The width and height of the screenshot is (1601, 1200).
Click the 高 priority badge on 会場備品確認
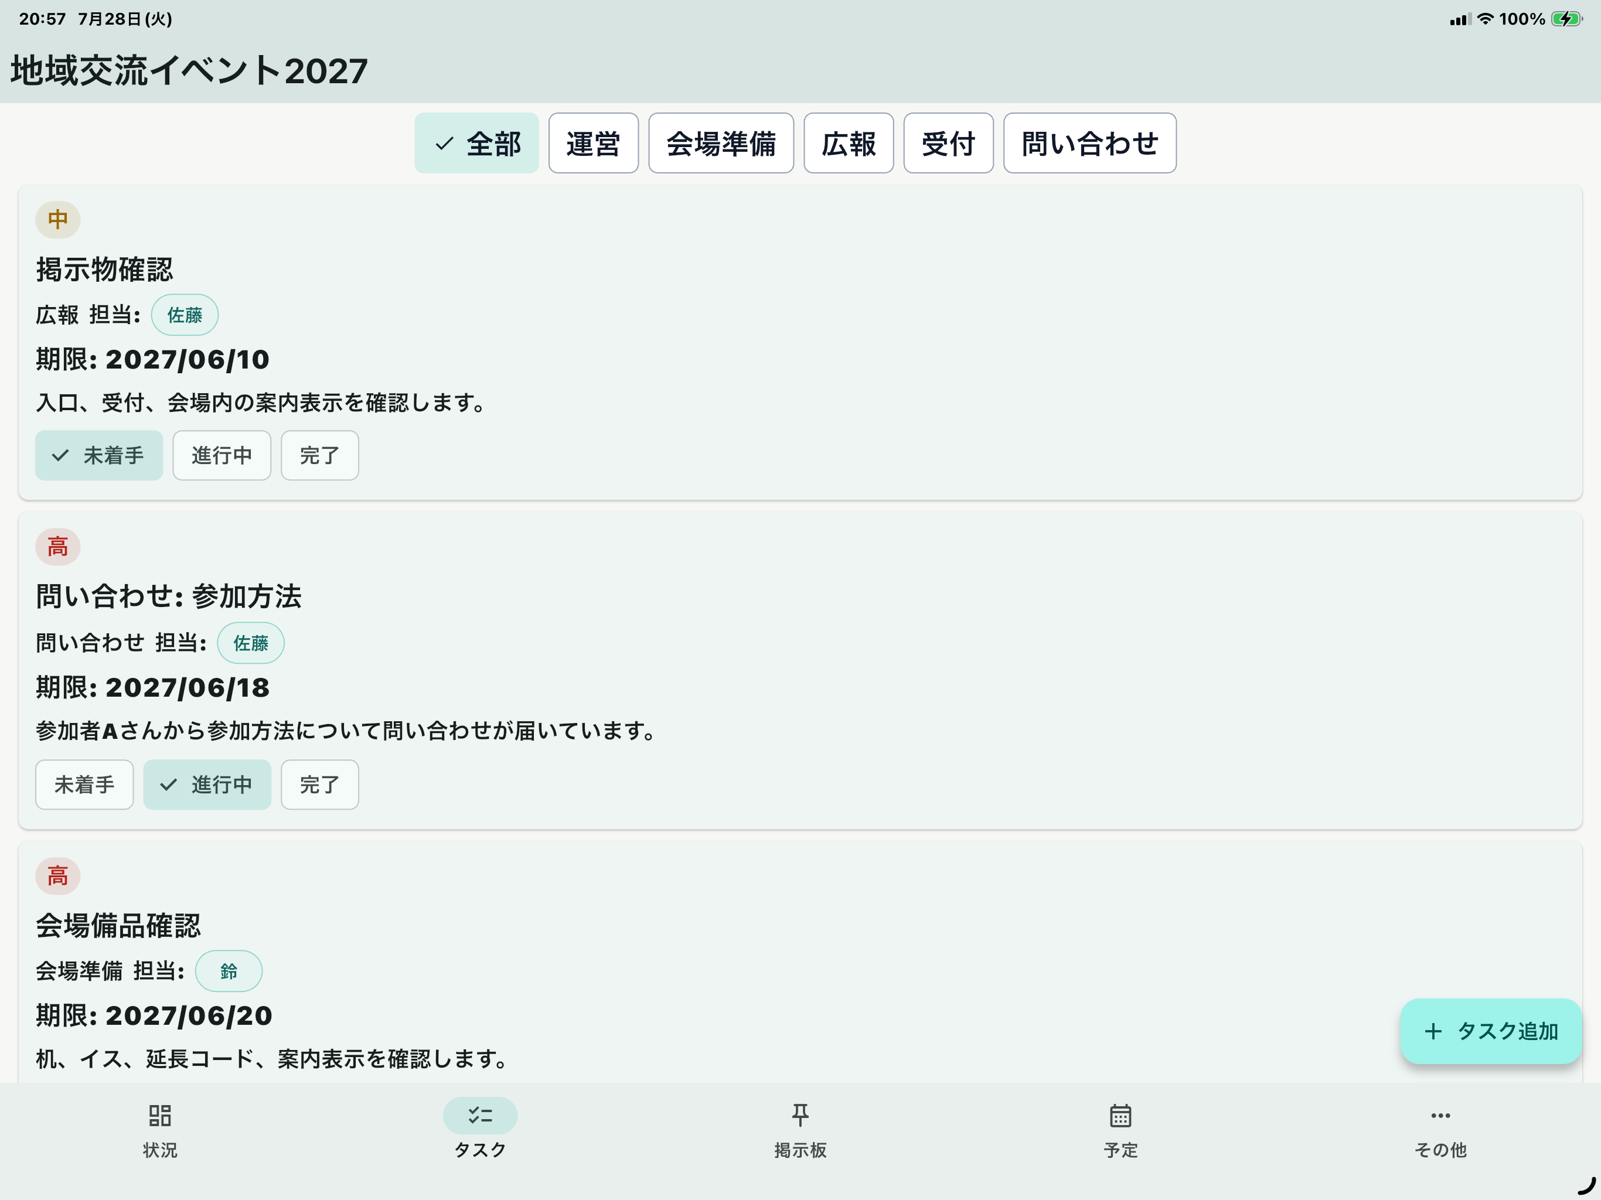click(58, 876)
